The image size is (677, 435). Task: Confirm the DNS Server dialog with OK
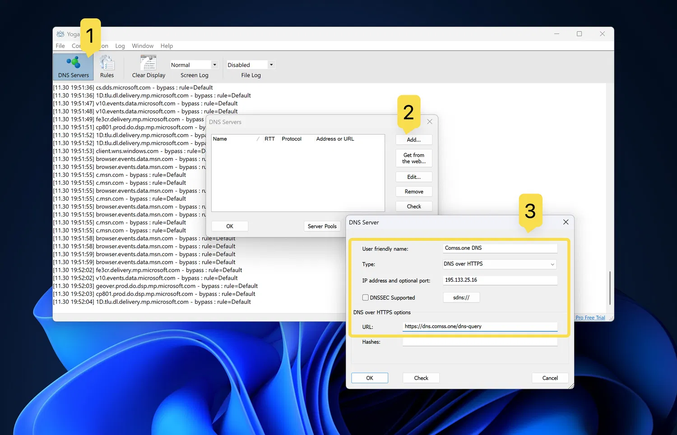coord(370,378)
